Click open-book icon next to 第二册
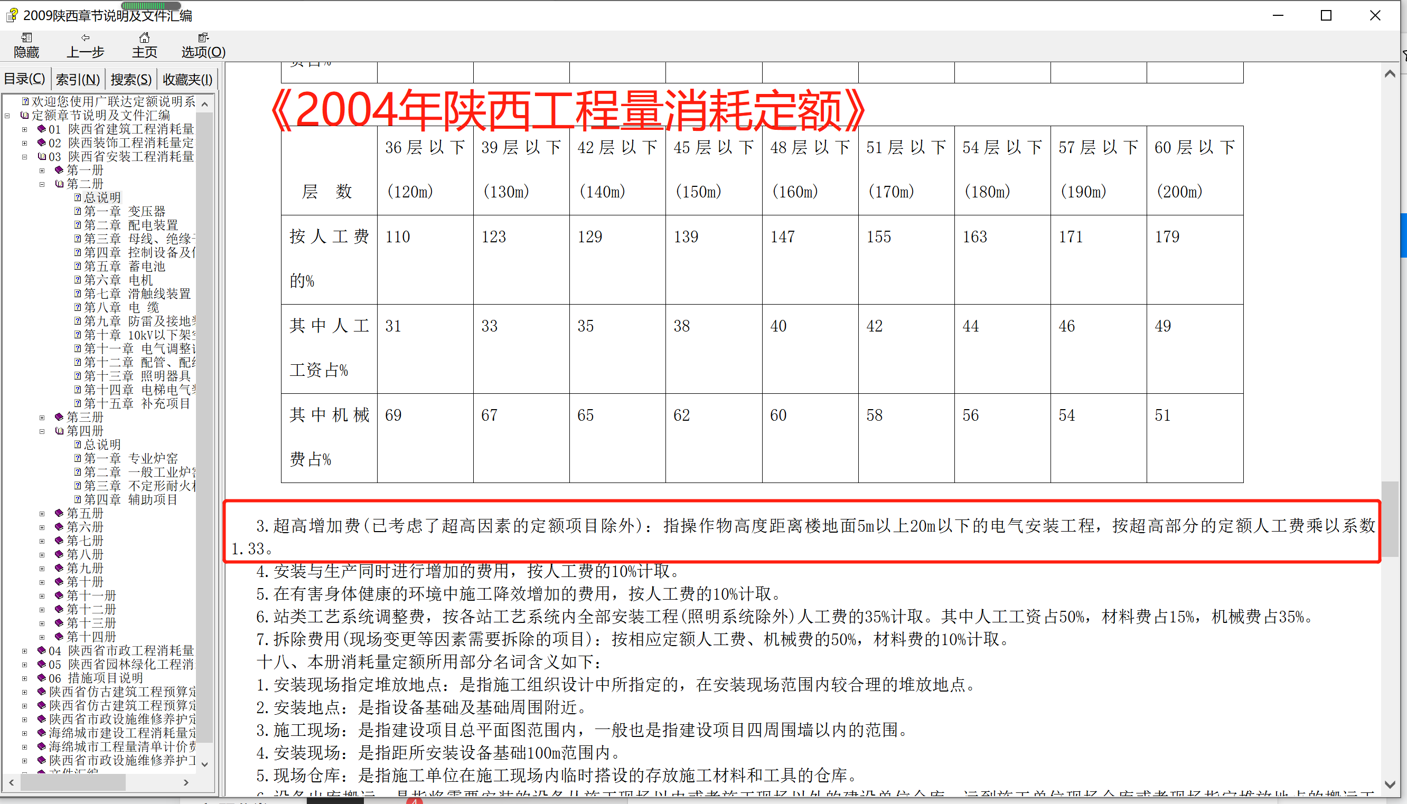 (59, 184)
